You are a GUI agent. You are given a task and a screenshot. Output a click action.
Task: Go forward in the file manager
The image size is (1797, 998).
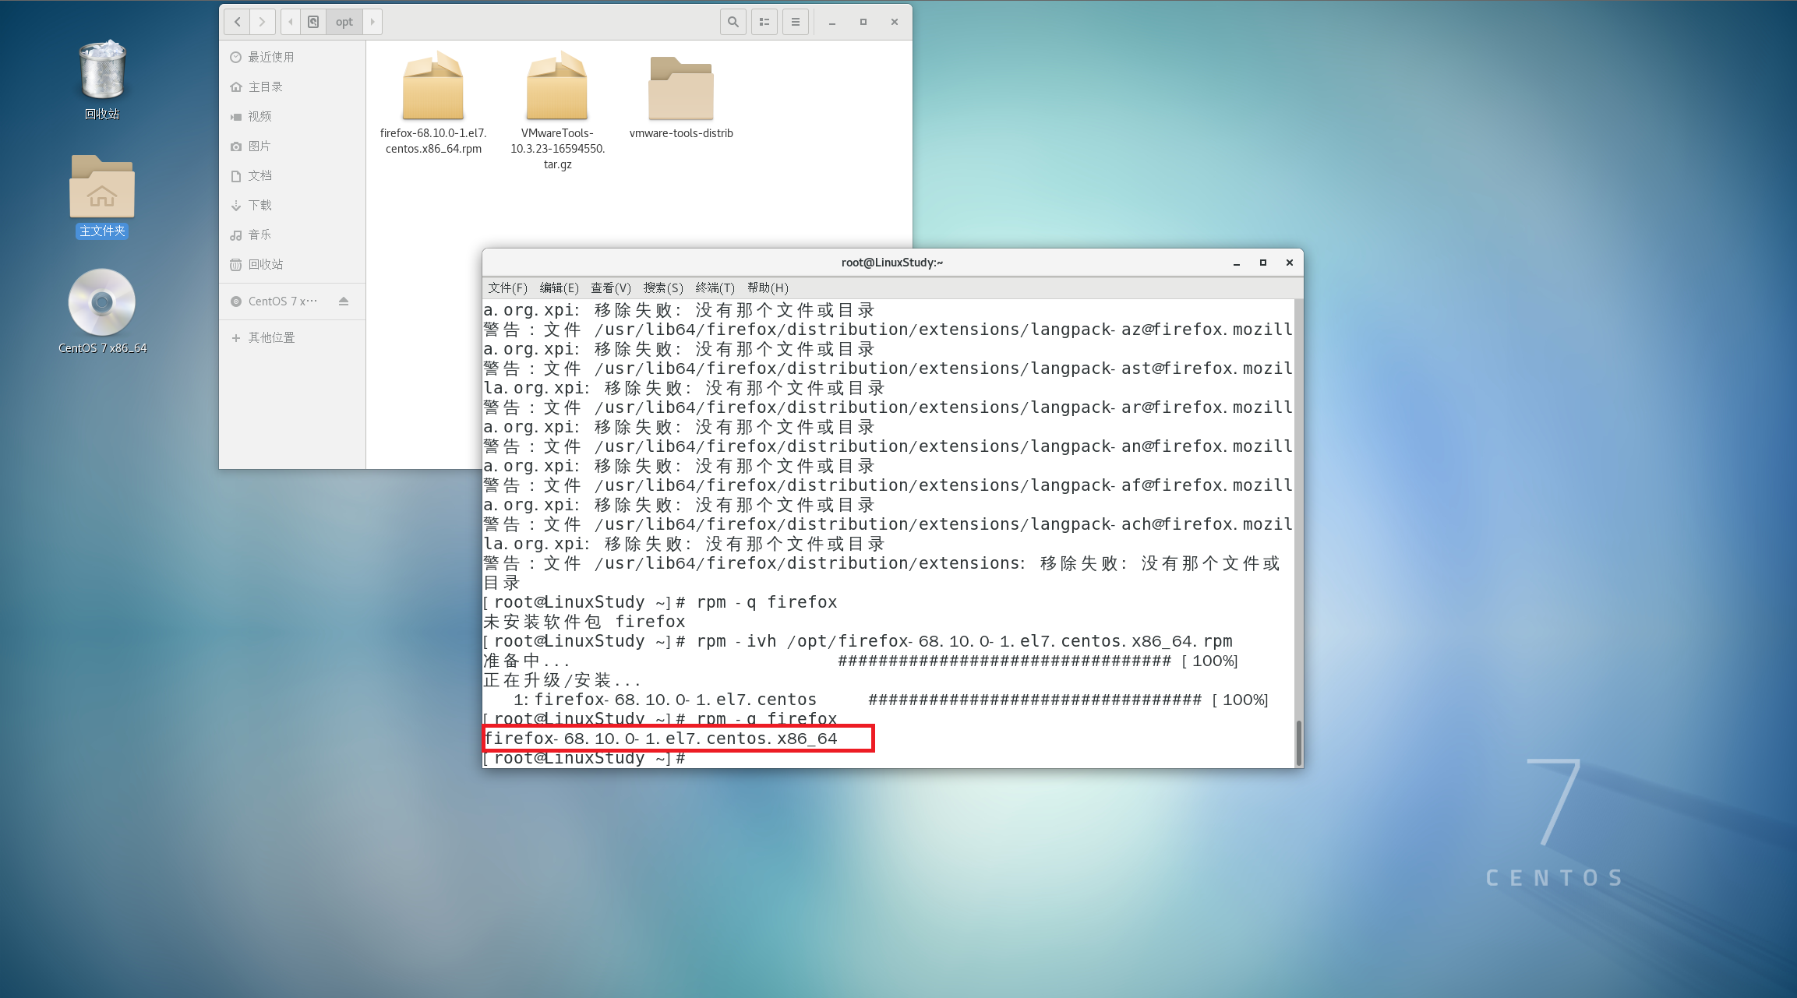point(263,22)
